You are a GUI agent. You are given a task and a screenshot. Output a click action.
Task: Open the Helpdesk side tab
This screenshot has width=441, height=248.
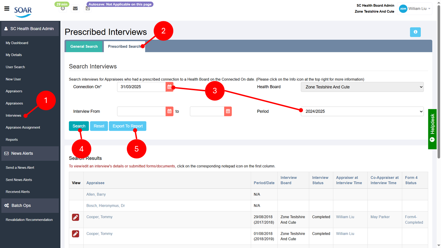click(x=432, y=129)
